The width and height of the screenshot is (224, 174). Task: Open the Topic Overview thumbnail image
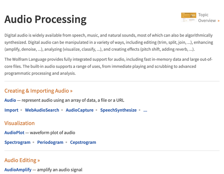pyautogui.click(x=189, y=17)
